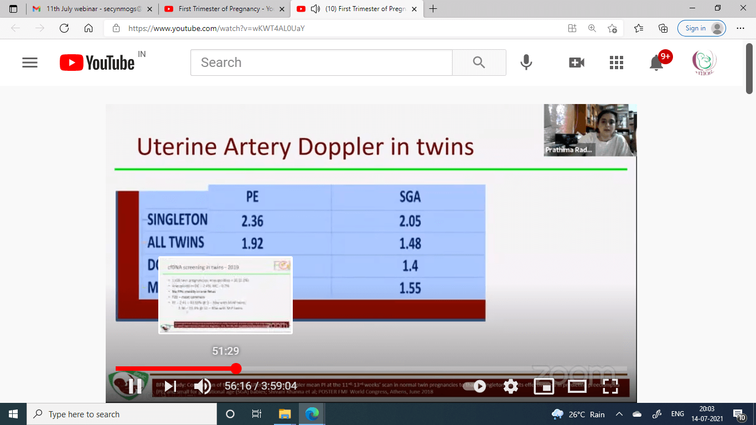This screenshot has width=756, height=425.
Task: Open video settings gear
Action: tap(510, 386)
